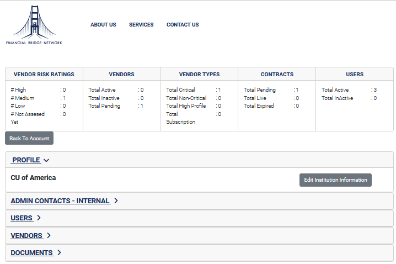This screenshot has width=396, height=264.
Task: Click Total Pending under Vendors
Action: (116, 106)
